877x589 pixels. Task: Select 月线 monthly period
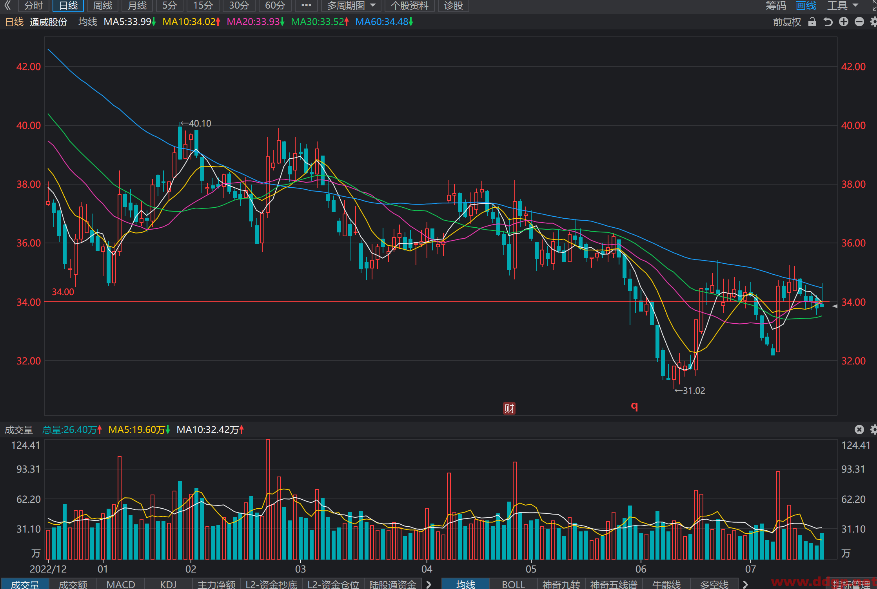[137, 5]
